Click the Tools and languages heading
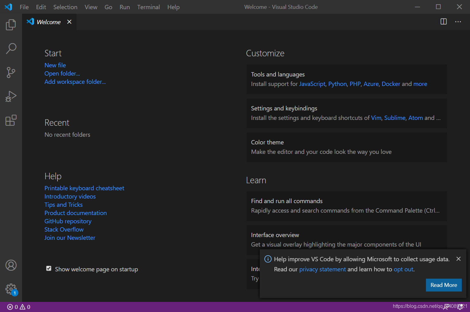 278,74
